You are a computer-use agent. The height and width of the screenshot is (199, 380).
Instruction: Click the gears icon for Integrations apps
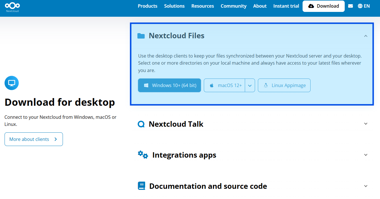[x=143, y=154]
